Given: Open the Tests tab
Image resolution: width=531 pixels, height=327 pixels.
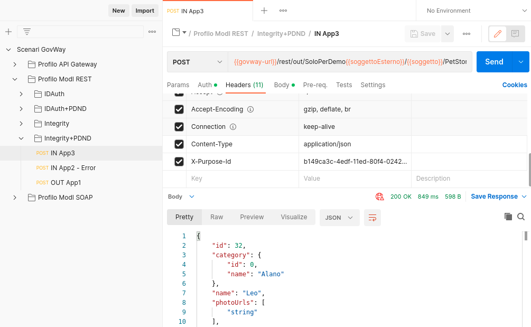Looking at the screenshot, I should (x=344, y=85).
